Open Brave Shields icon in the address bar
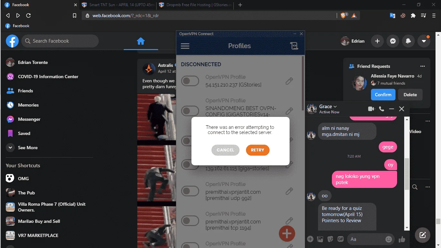This screenshot has width=441, height=248. [344, 15]
